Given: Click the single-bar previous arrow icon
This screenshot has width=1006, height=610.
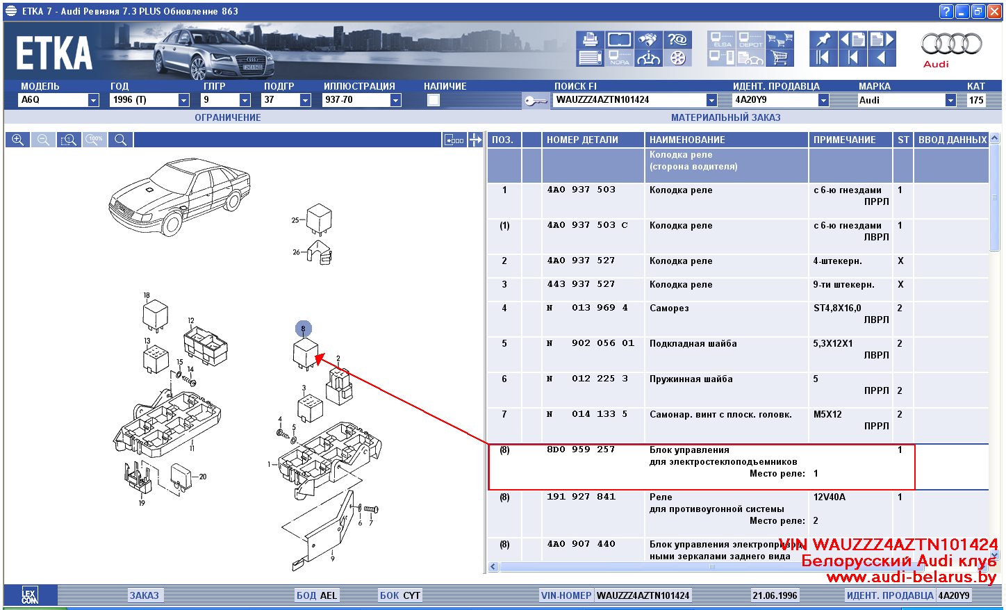Looking at the screenshot, I should tap(852, 58).
